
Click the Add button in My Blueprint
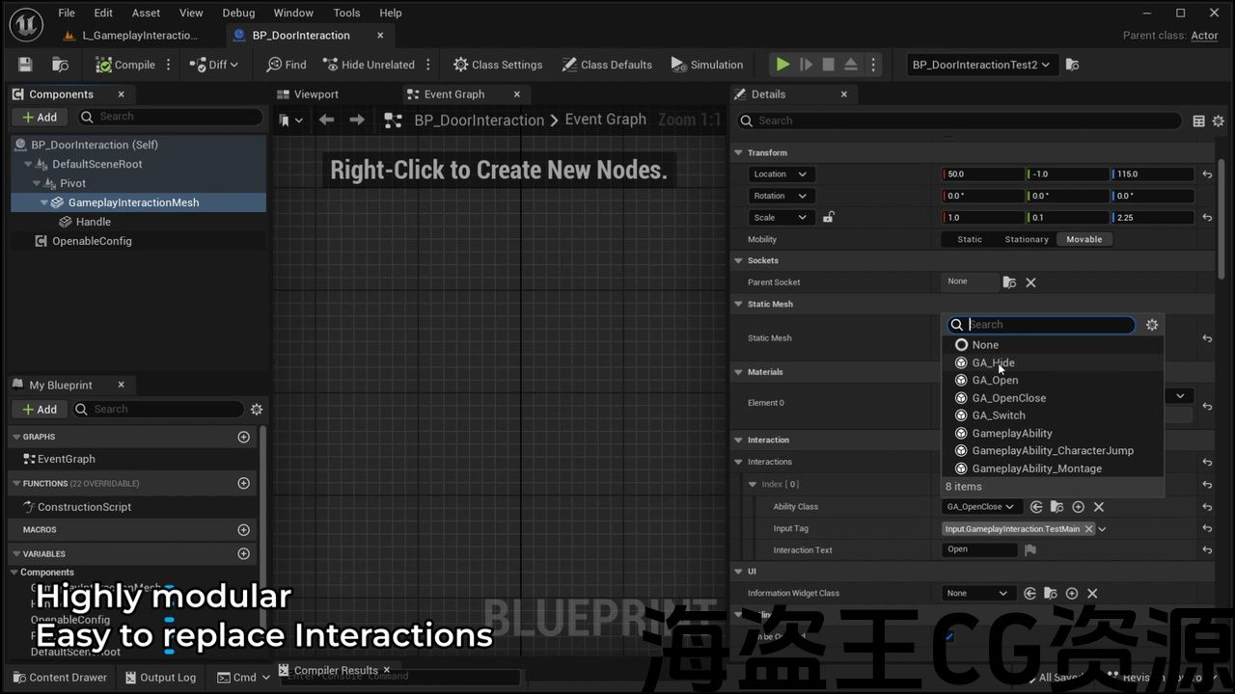tap(39, 409)
